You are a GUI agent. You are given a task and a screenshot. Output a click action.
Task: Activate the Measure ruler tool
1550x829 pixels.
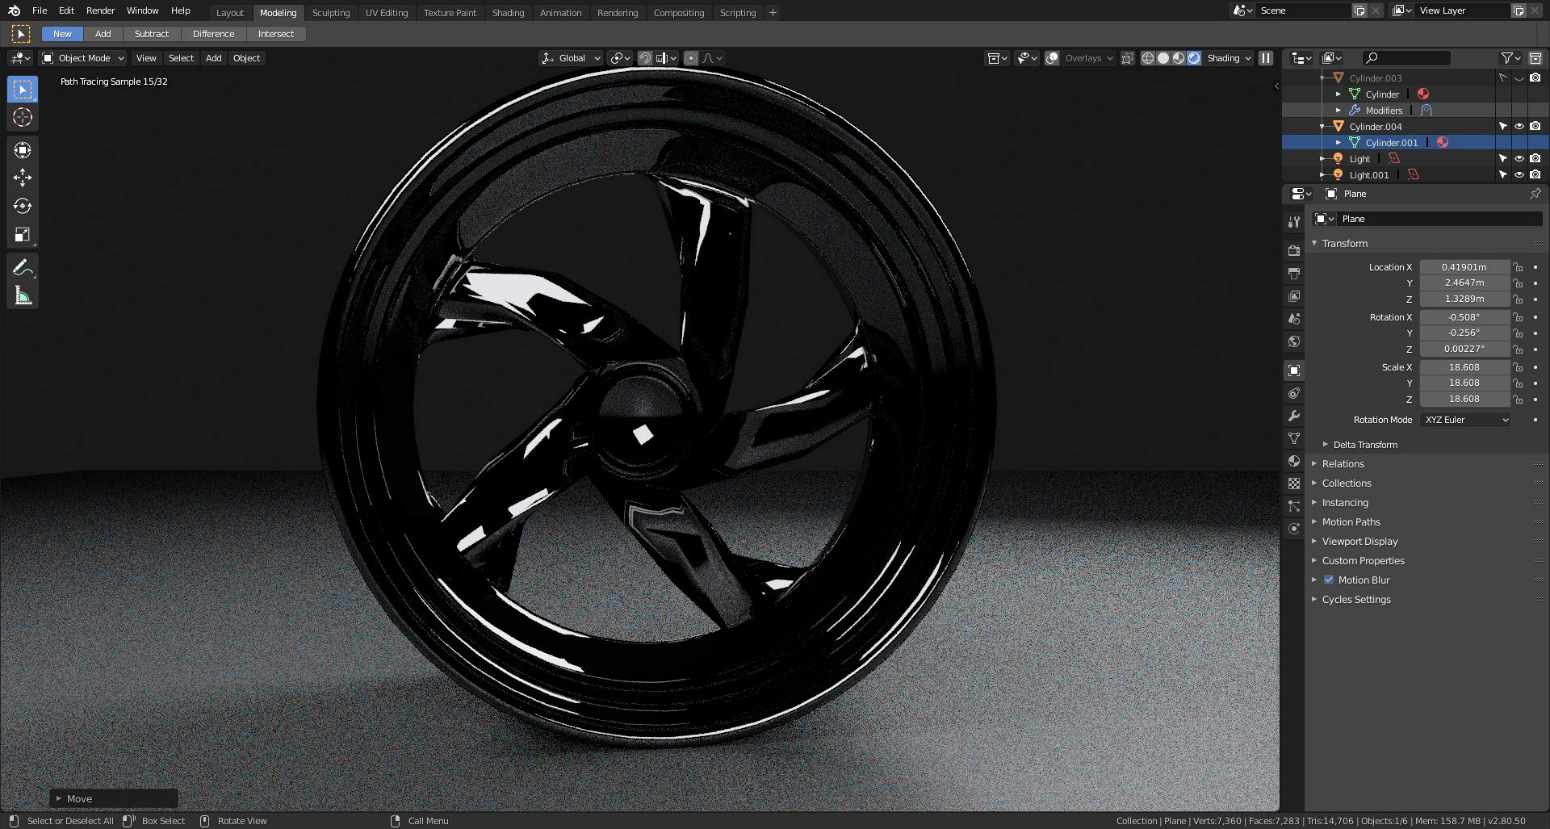[23, 295]
